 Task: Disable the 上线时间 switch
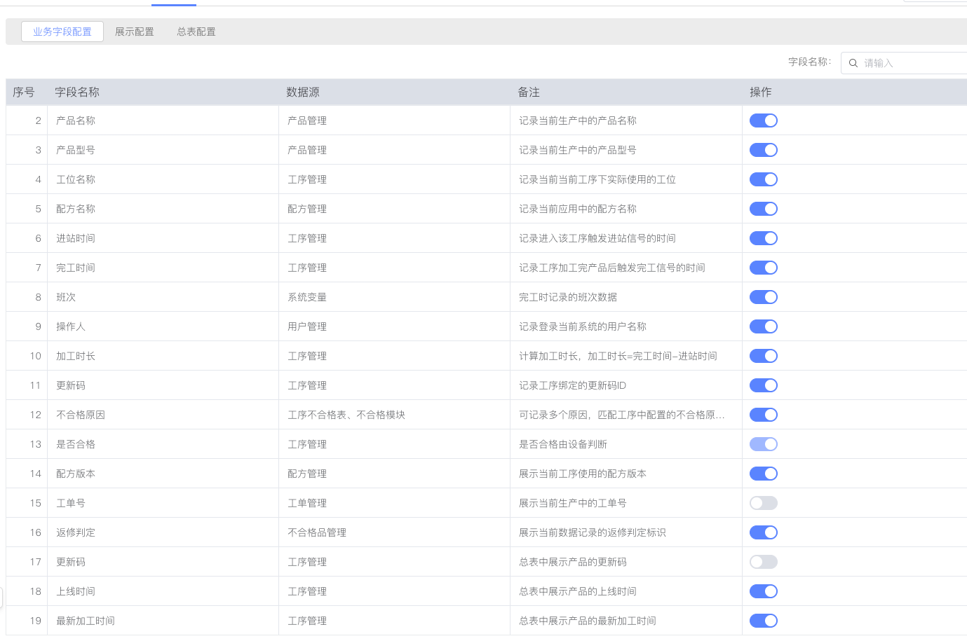pyautogui.click(x=763, y=591)
